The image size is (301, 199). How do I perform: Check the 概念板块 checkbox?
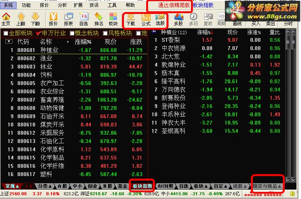pos(72,33)
